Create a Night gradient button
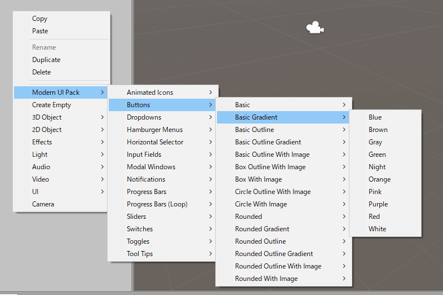Viewport: 443px width, 295px height. [386, 167]
